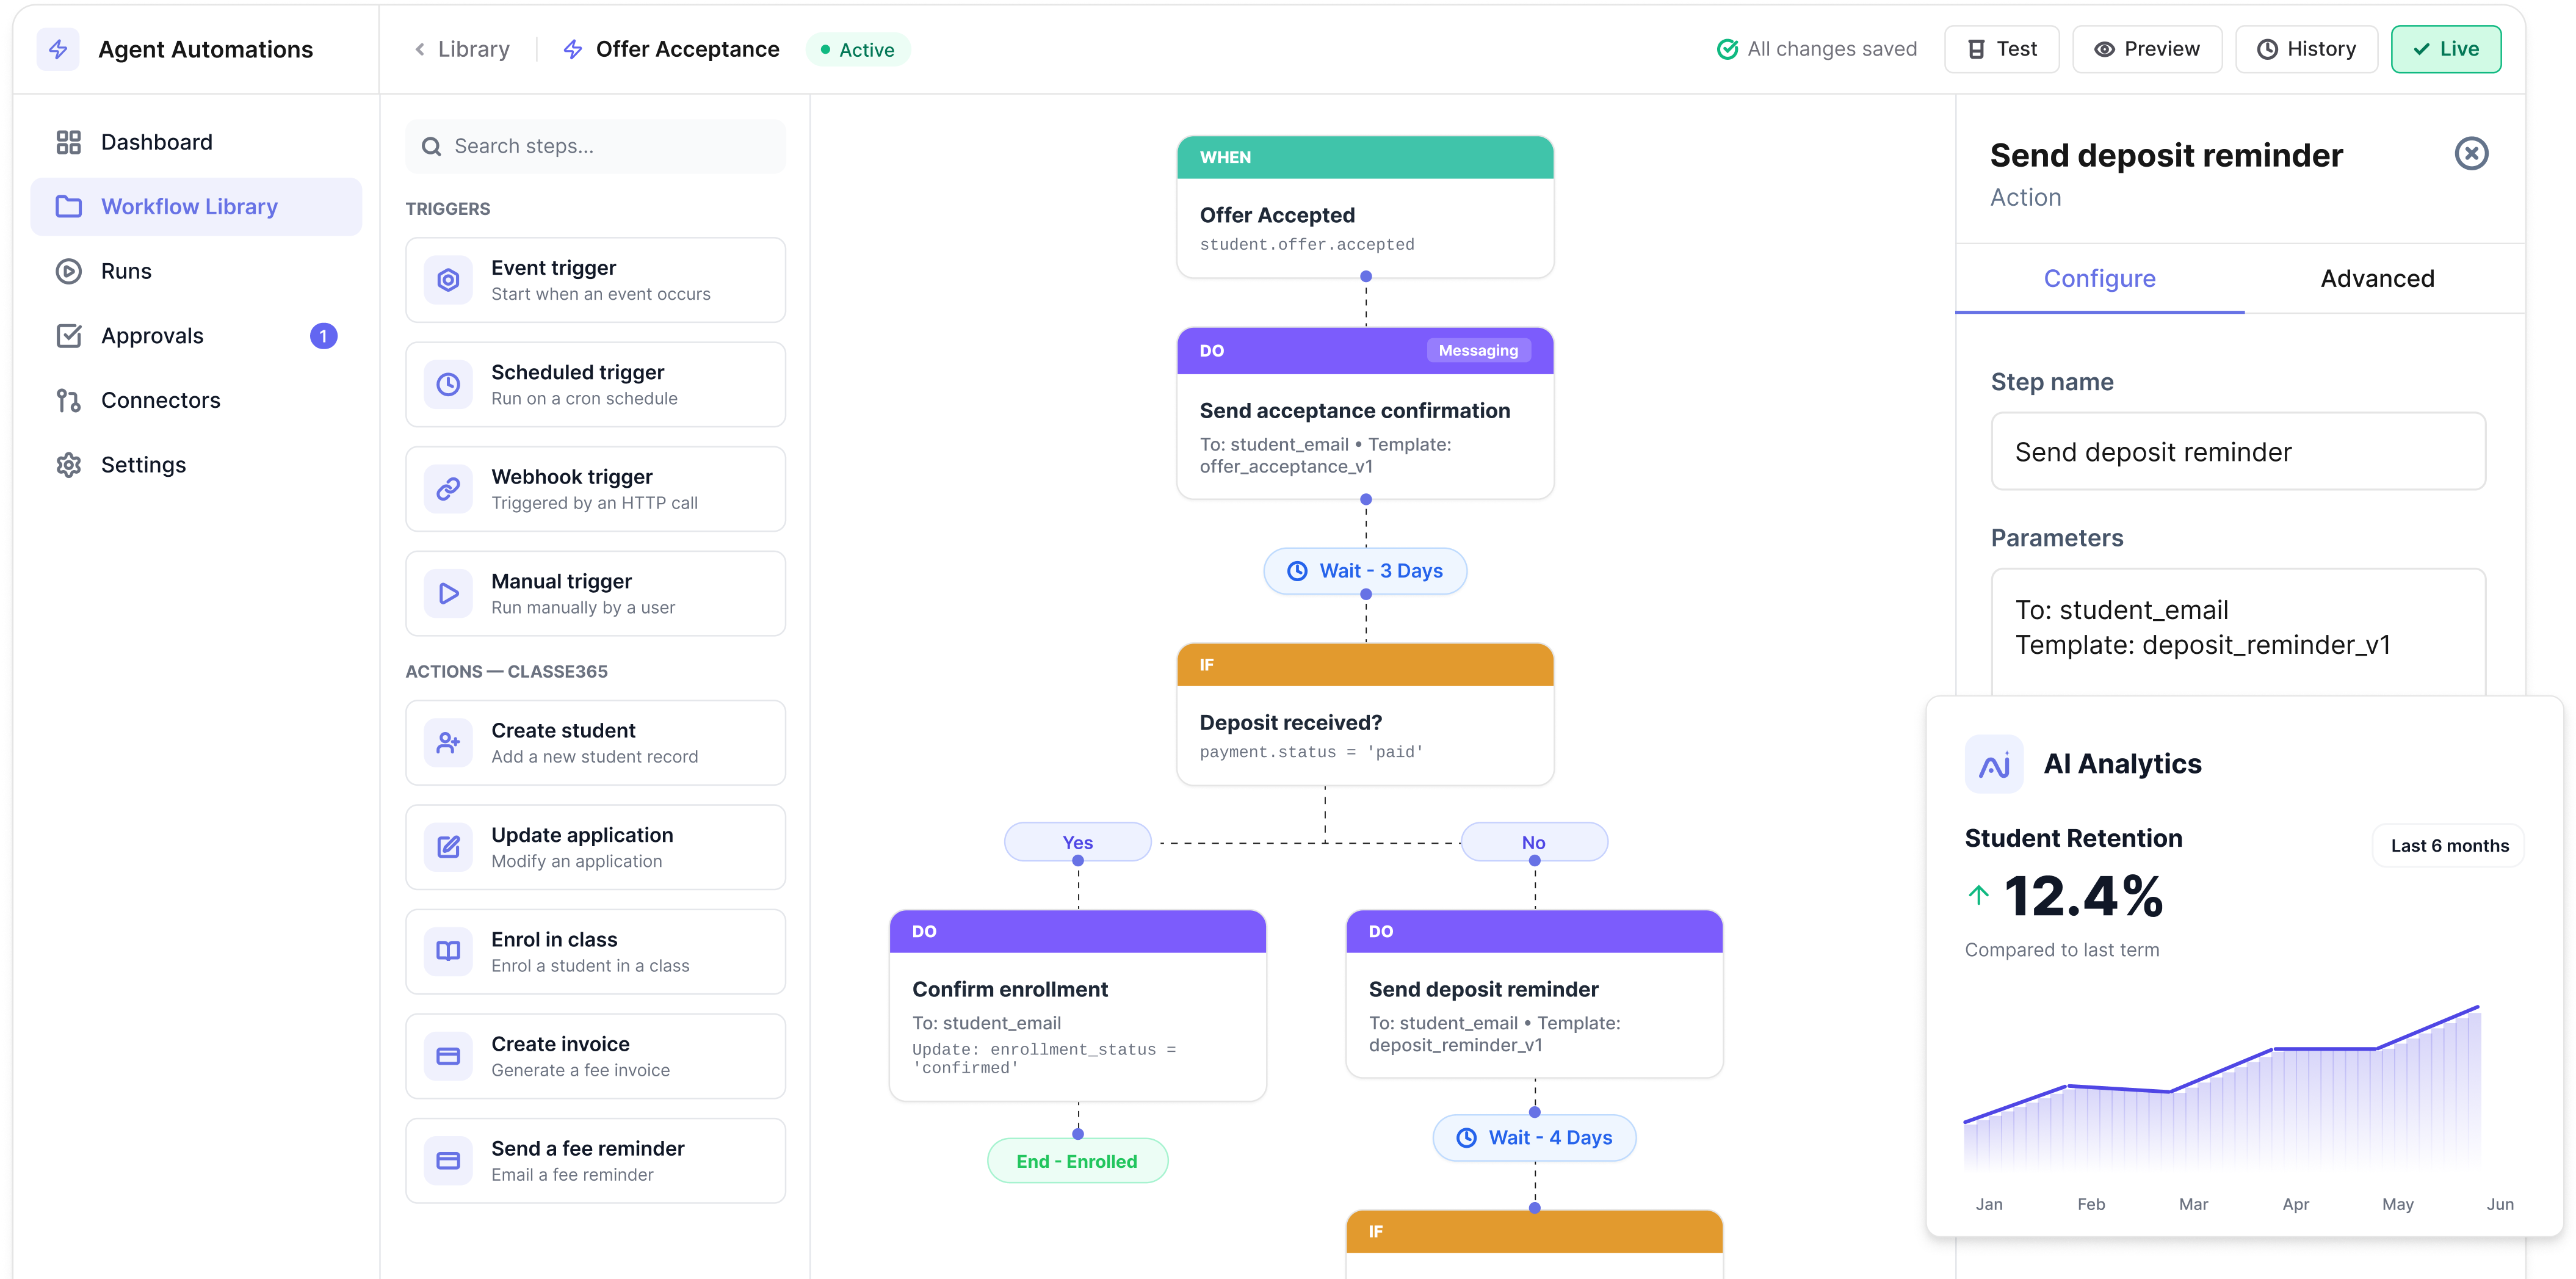Click the Active status pill
The width and height of the screenshot is (2576, 1279).
coord(858,49)
